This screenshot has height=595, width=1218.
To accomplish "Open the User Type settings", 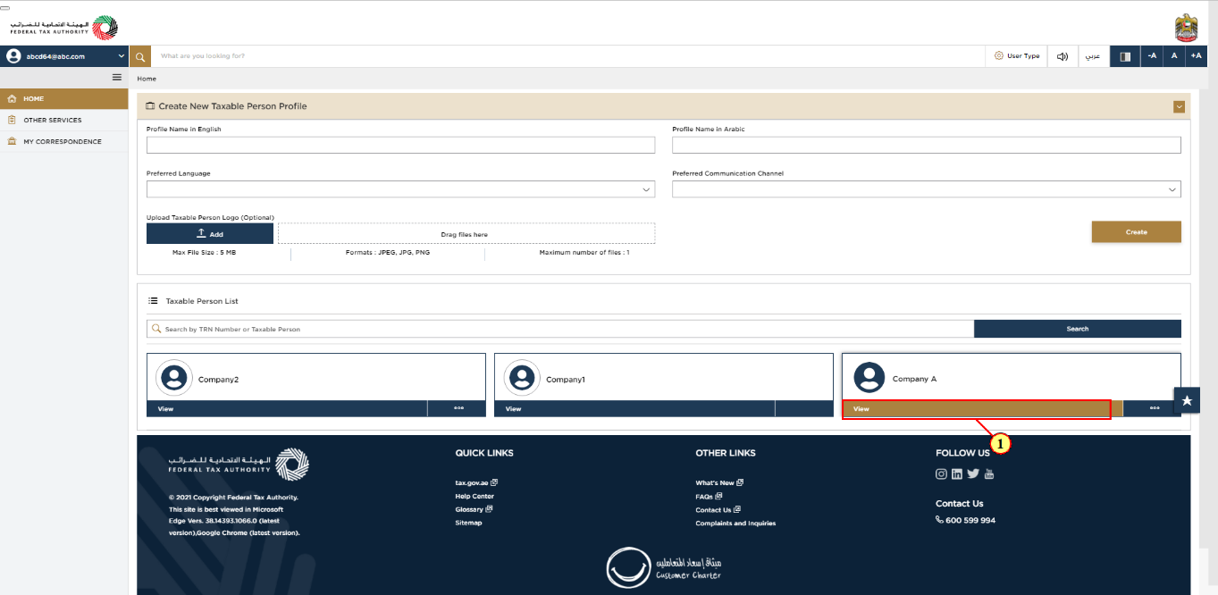I will (x=1017, y=56).
